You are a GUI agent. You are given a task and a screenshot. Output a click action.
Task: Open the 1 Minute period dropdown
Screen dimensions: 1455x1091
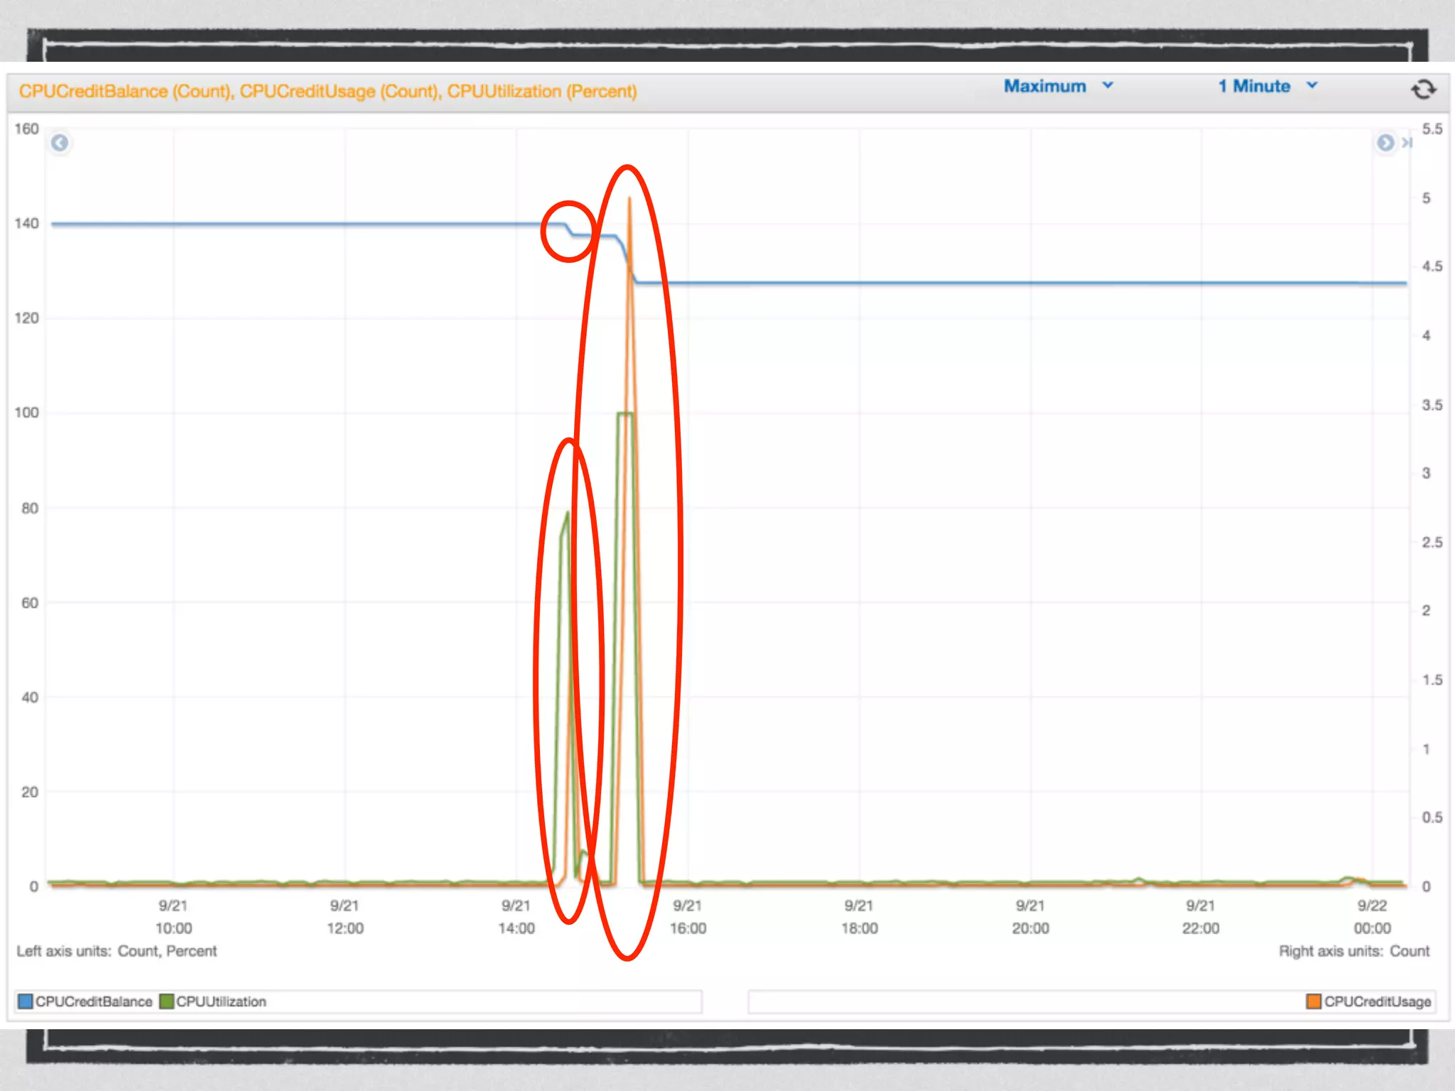1254,87
